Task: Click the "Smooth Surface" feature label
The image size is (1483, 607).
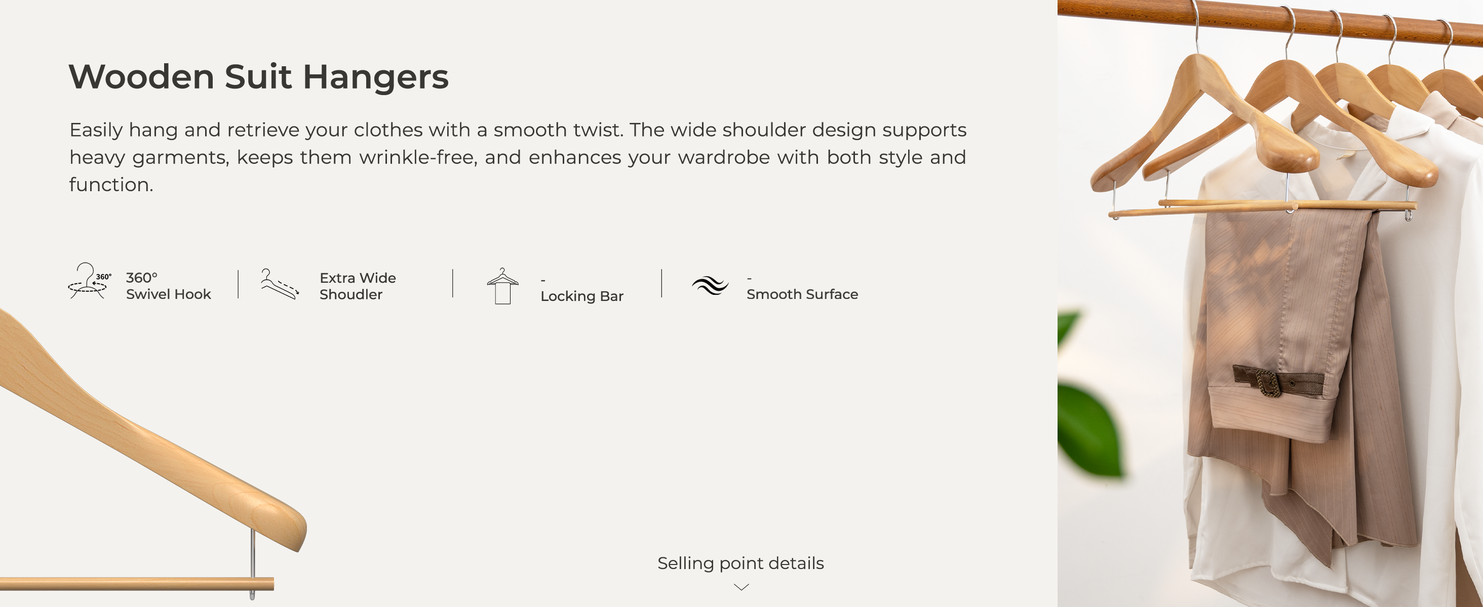Action: 802,294
